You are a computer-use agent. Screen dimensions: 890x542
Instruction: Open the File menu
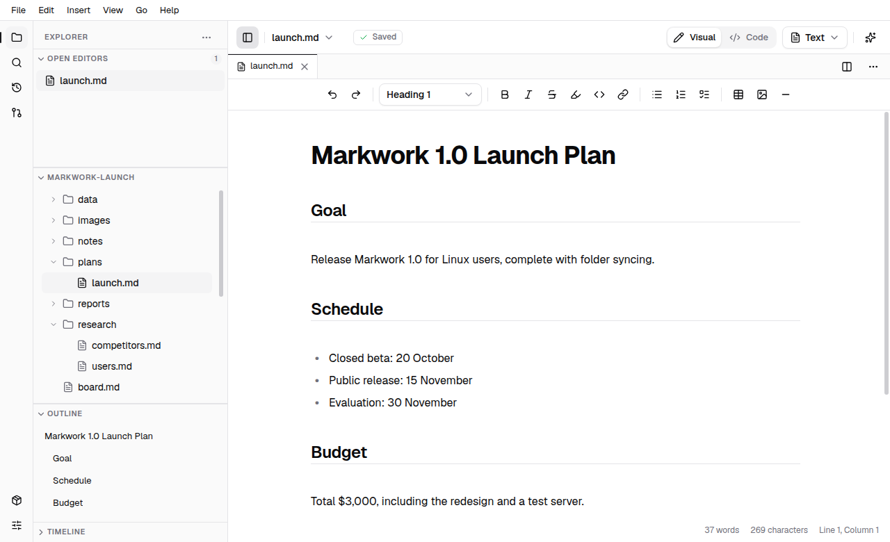coord(19,10)
